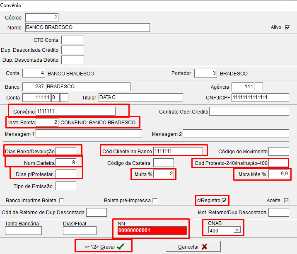Select the Agência number field
Image resolution: width=297 pixels, height=254 pixels.
point(243,87)
